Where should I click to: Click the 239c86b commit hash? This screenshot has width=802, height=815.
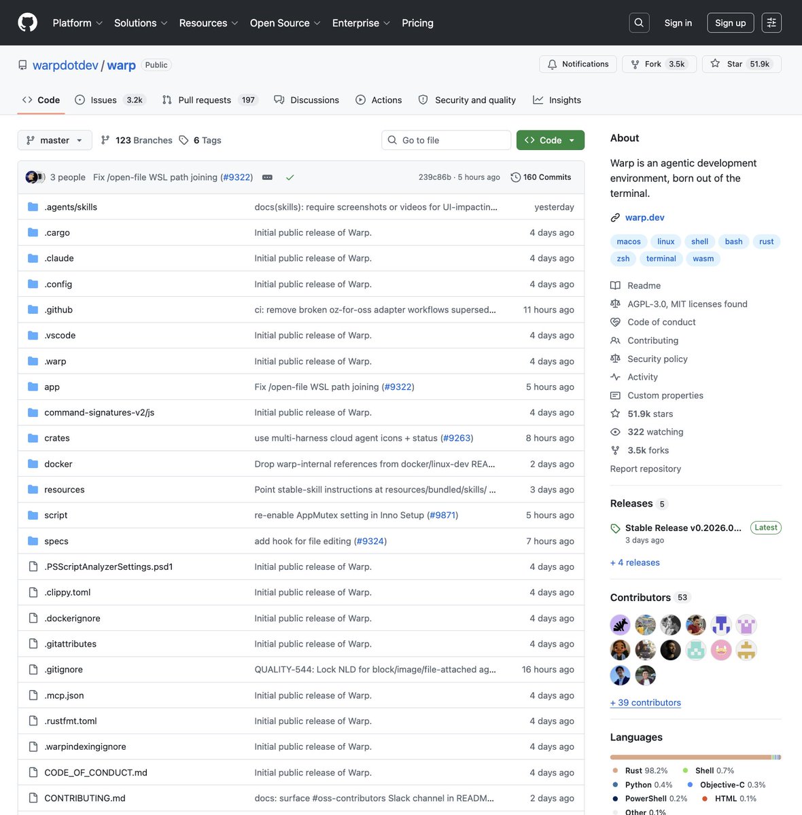(x=435, y=177)
